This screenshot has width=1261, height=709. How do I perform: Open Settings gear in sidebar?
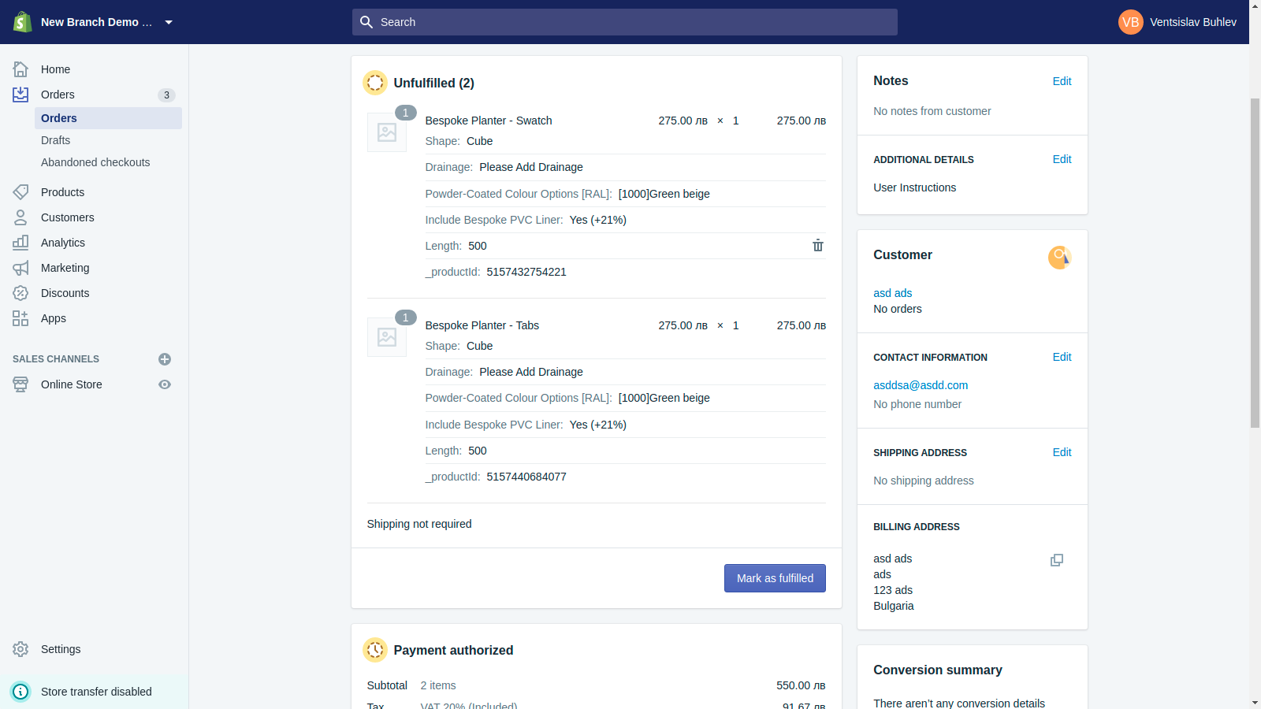coord(20,649)
